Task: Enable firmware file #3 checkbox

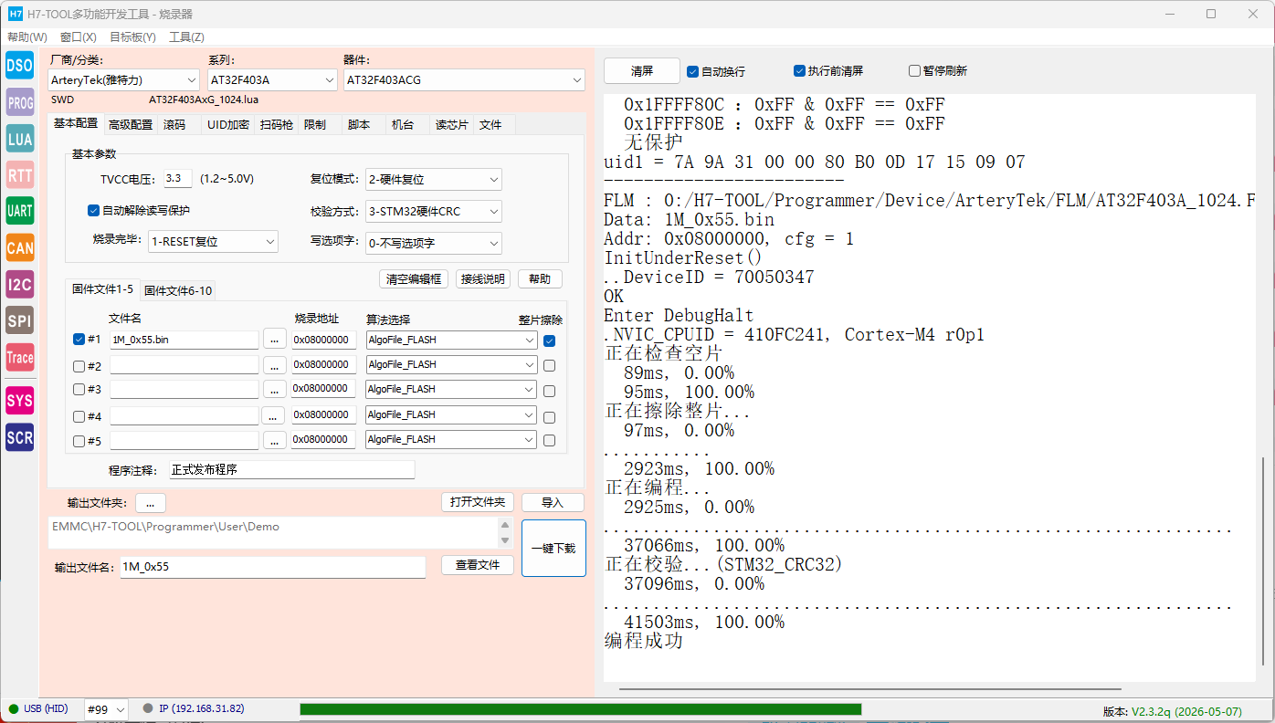Action: (79, 390)
